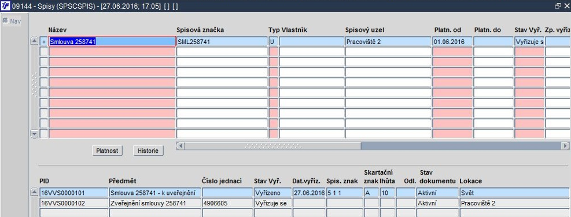Screen dimensions: 571x217
Task: Click the Vyřizuje se status cell
Action: click(272, 203)
